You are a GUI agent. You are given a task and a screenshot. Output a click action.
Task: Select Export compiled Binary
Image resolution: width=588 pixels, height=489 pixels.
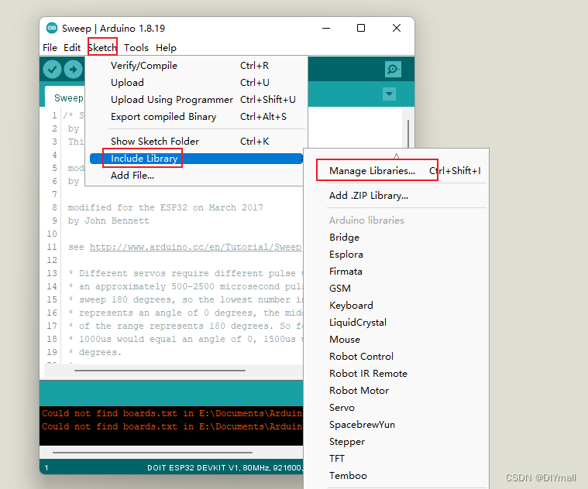click(197, 117)
